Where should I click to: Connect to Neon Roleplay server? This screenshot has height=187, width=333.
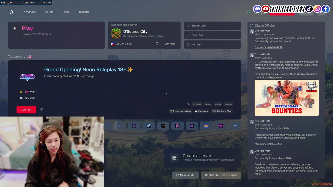point(26,110)
